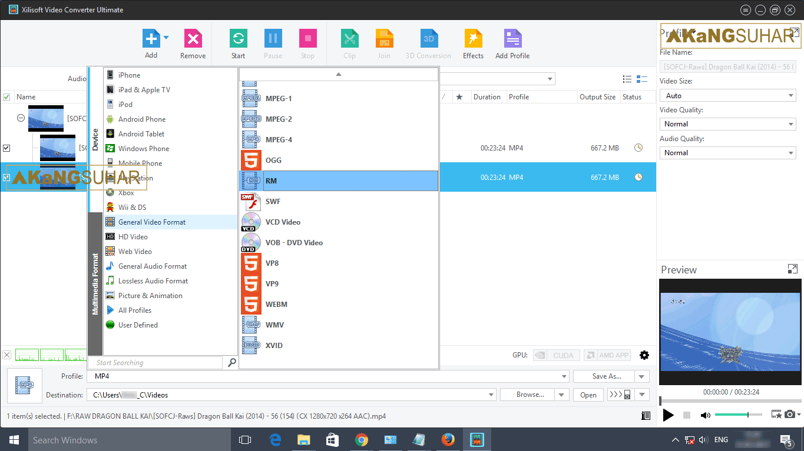Choose MPEG-1 format
This screenshot has height=451, width=804.
tap(339, 99)
